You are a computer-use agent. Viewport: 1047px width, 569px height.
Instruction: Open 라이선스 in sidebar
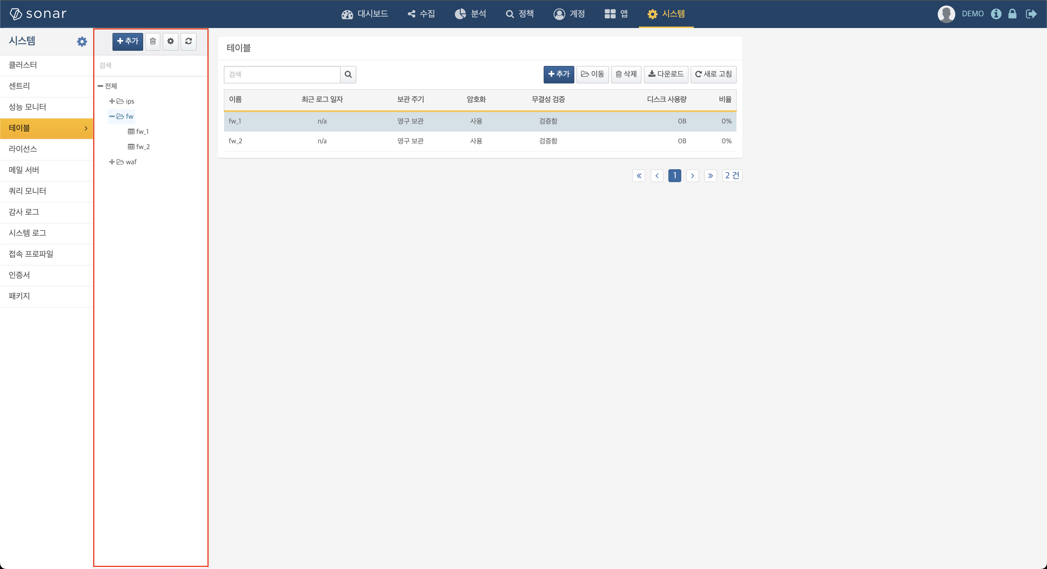point(46,149)
